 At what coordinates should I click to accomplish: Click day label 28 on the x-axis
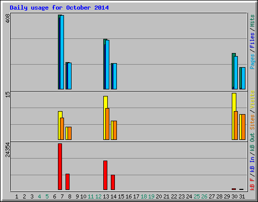(x=219, y=196)
